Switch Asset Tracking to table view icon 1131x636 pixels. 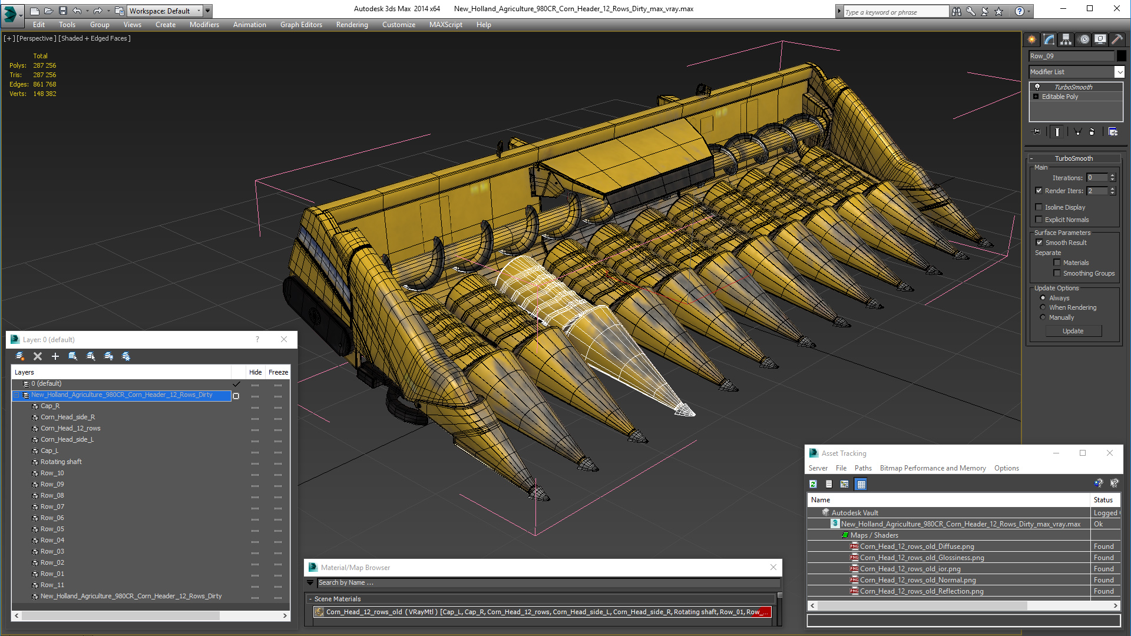861,484
